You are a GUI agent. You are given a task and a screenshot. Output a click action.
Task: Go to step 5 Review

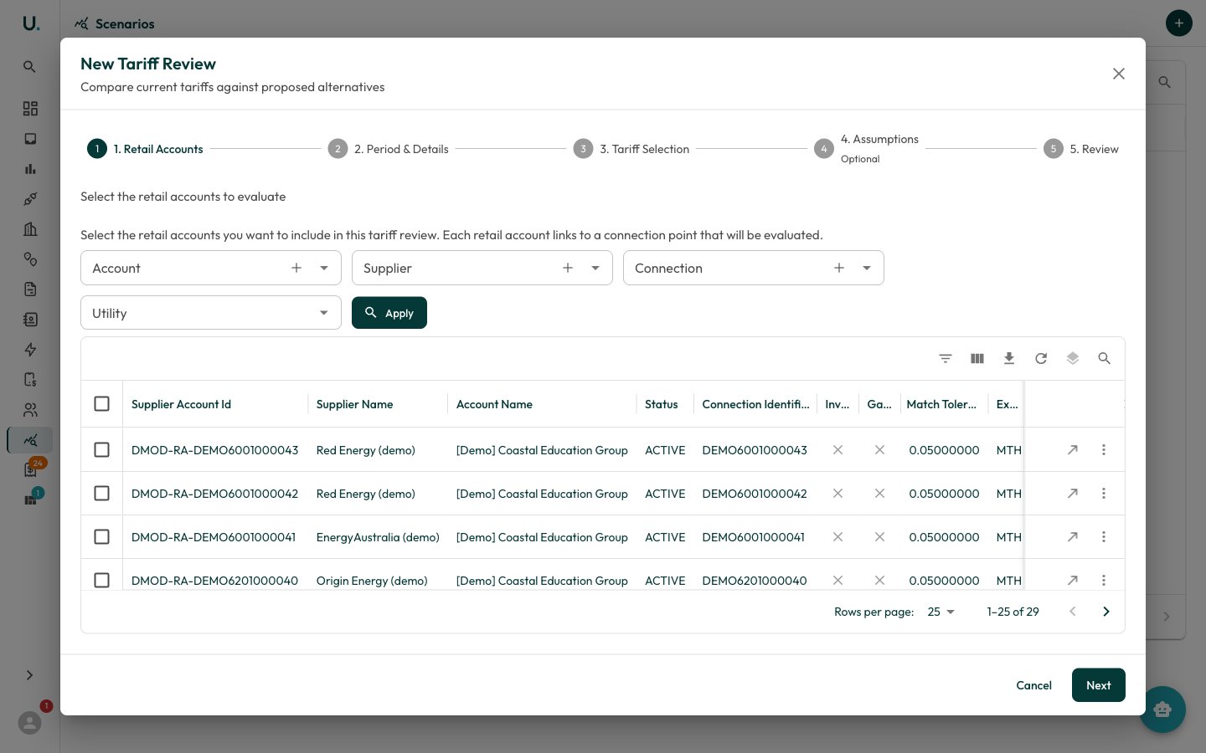point(1081,149)
